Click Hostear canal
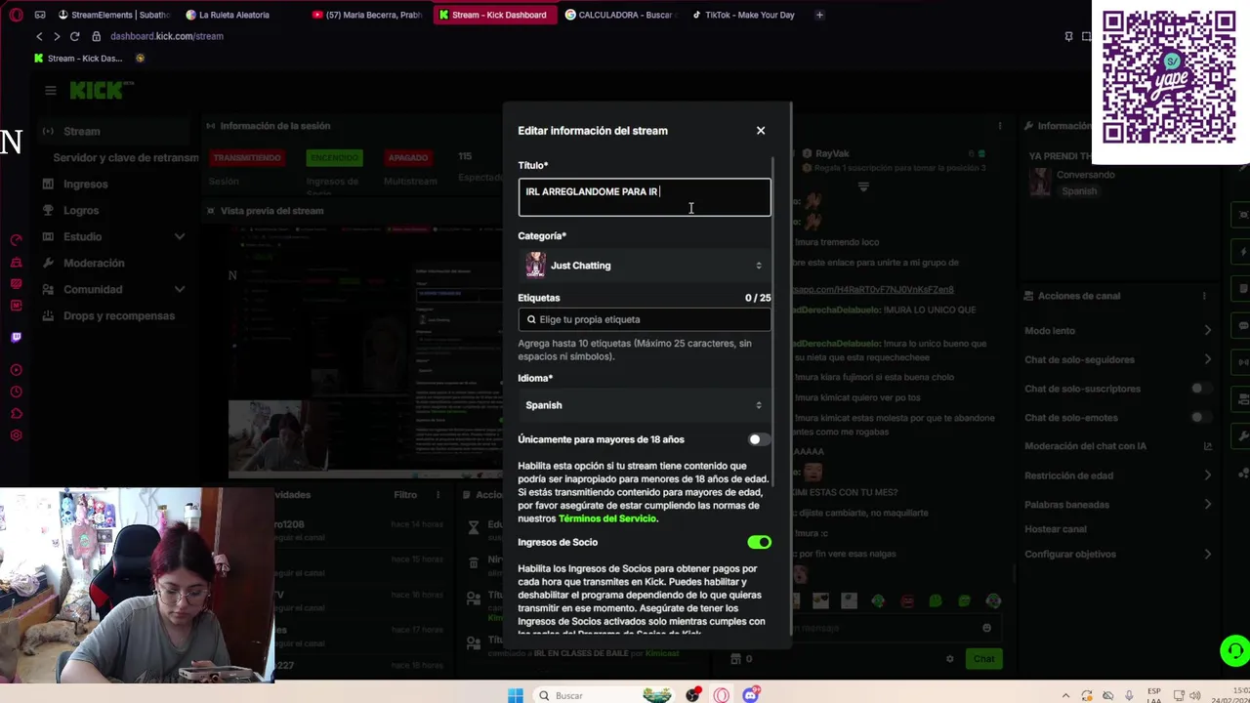The height and width of the screenshot is (703, 1250). tap(1056, 529)
